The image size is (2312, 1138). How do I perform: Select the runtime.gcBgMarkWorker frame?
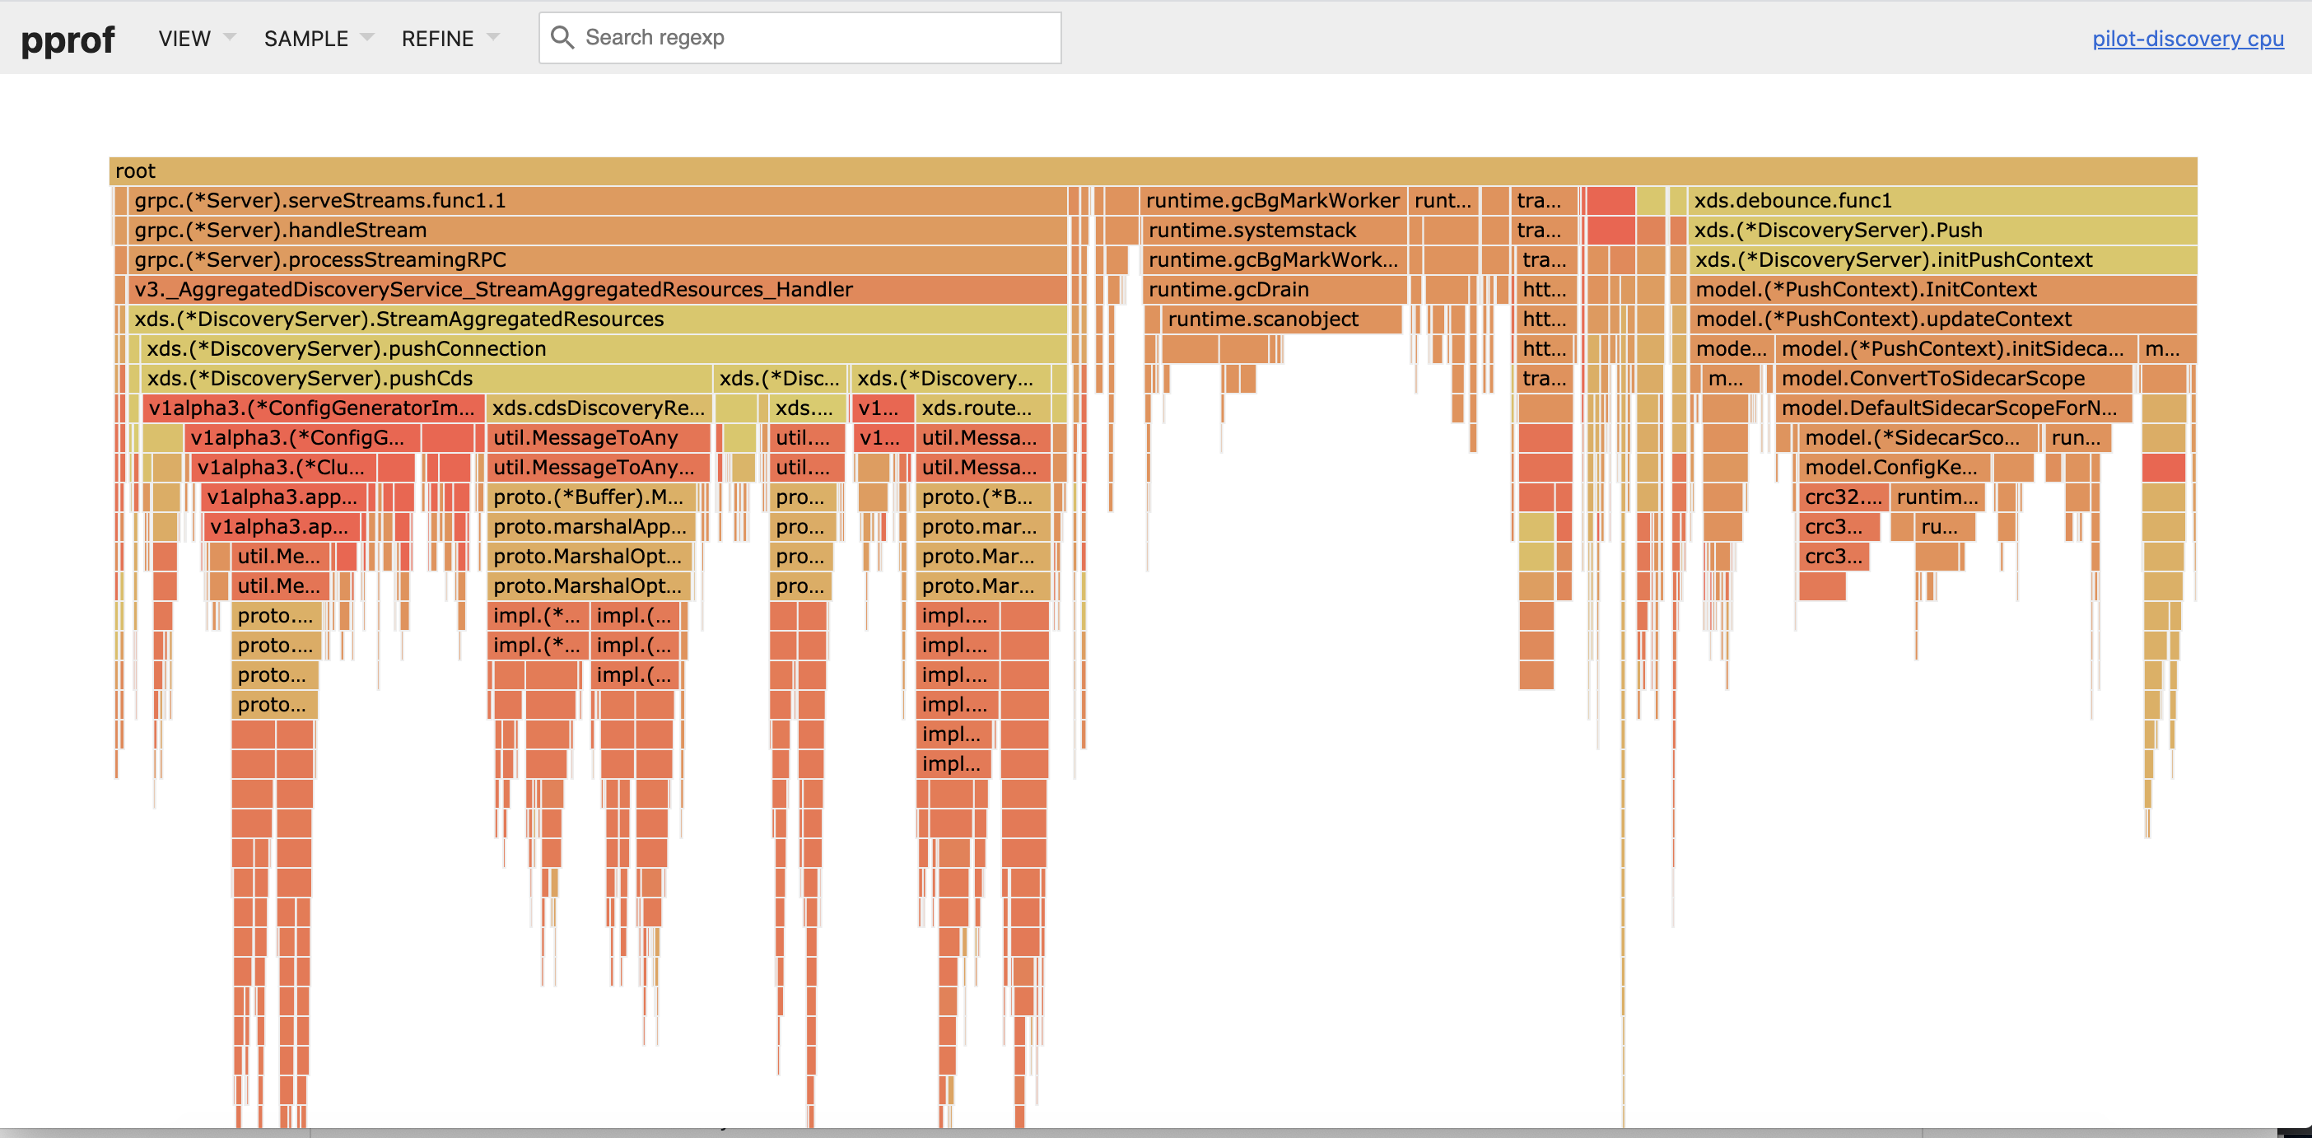[x=1272, y=200]
